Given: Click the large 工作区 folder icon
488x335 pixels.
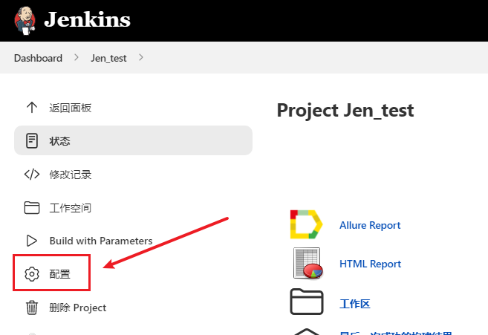Looking at the screenshot, I should (307, 302).
